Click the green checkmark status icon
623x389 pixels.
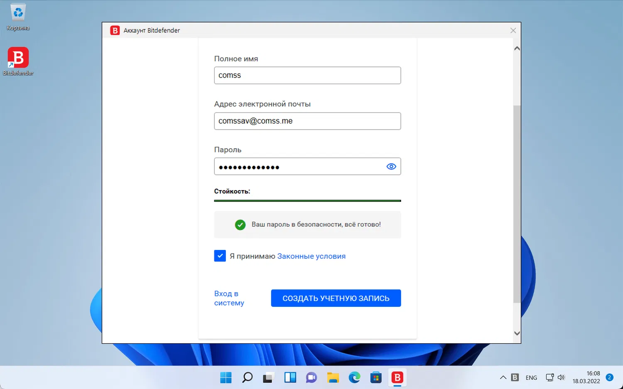pos(240,225)
